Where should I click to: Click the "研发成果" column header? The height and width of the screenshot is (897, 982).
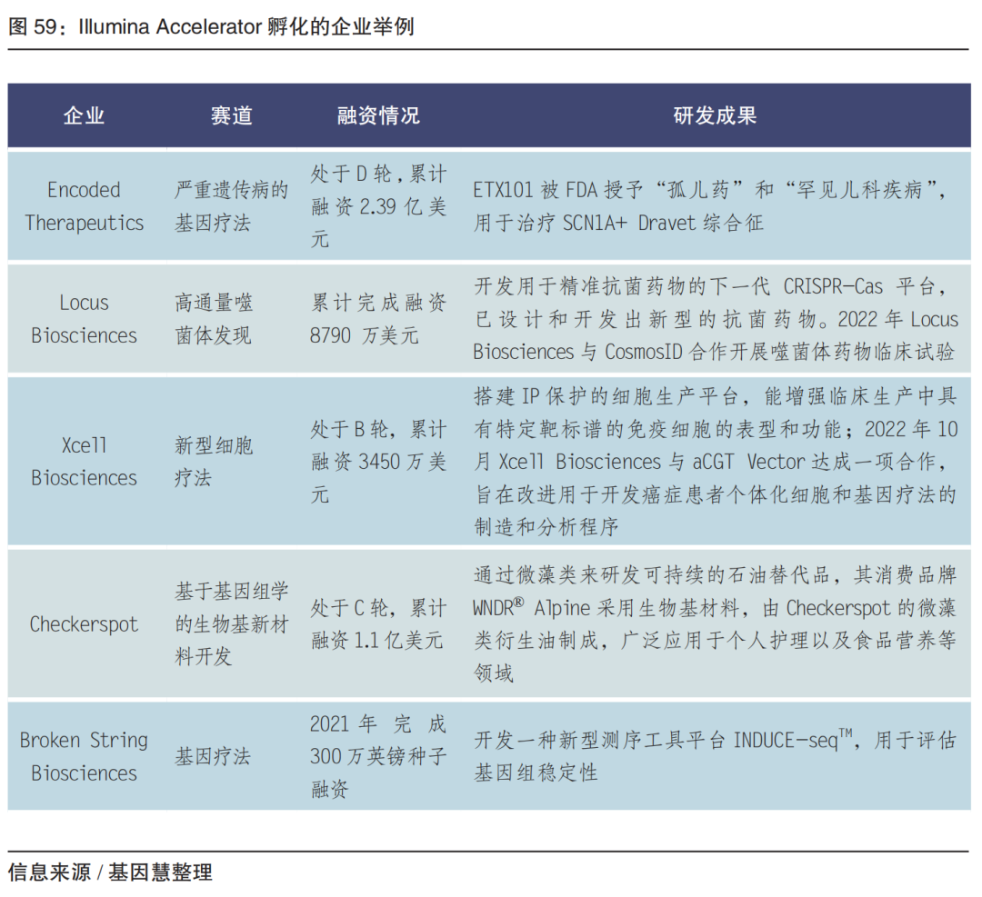click(x=715, y=115)
